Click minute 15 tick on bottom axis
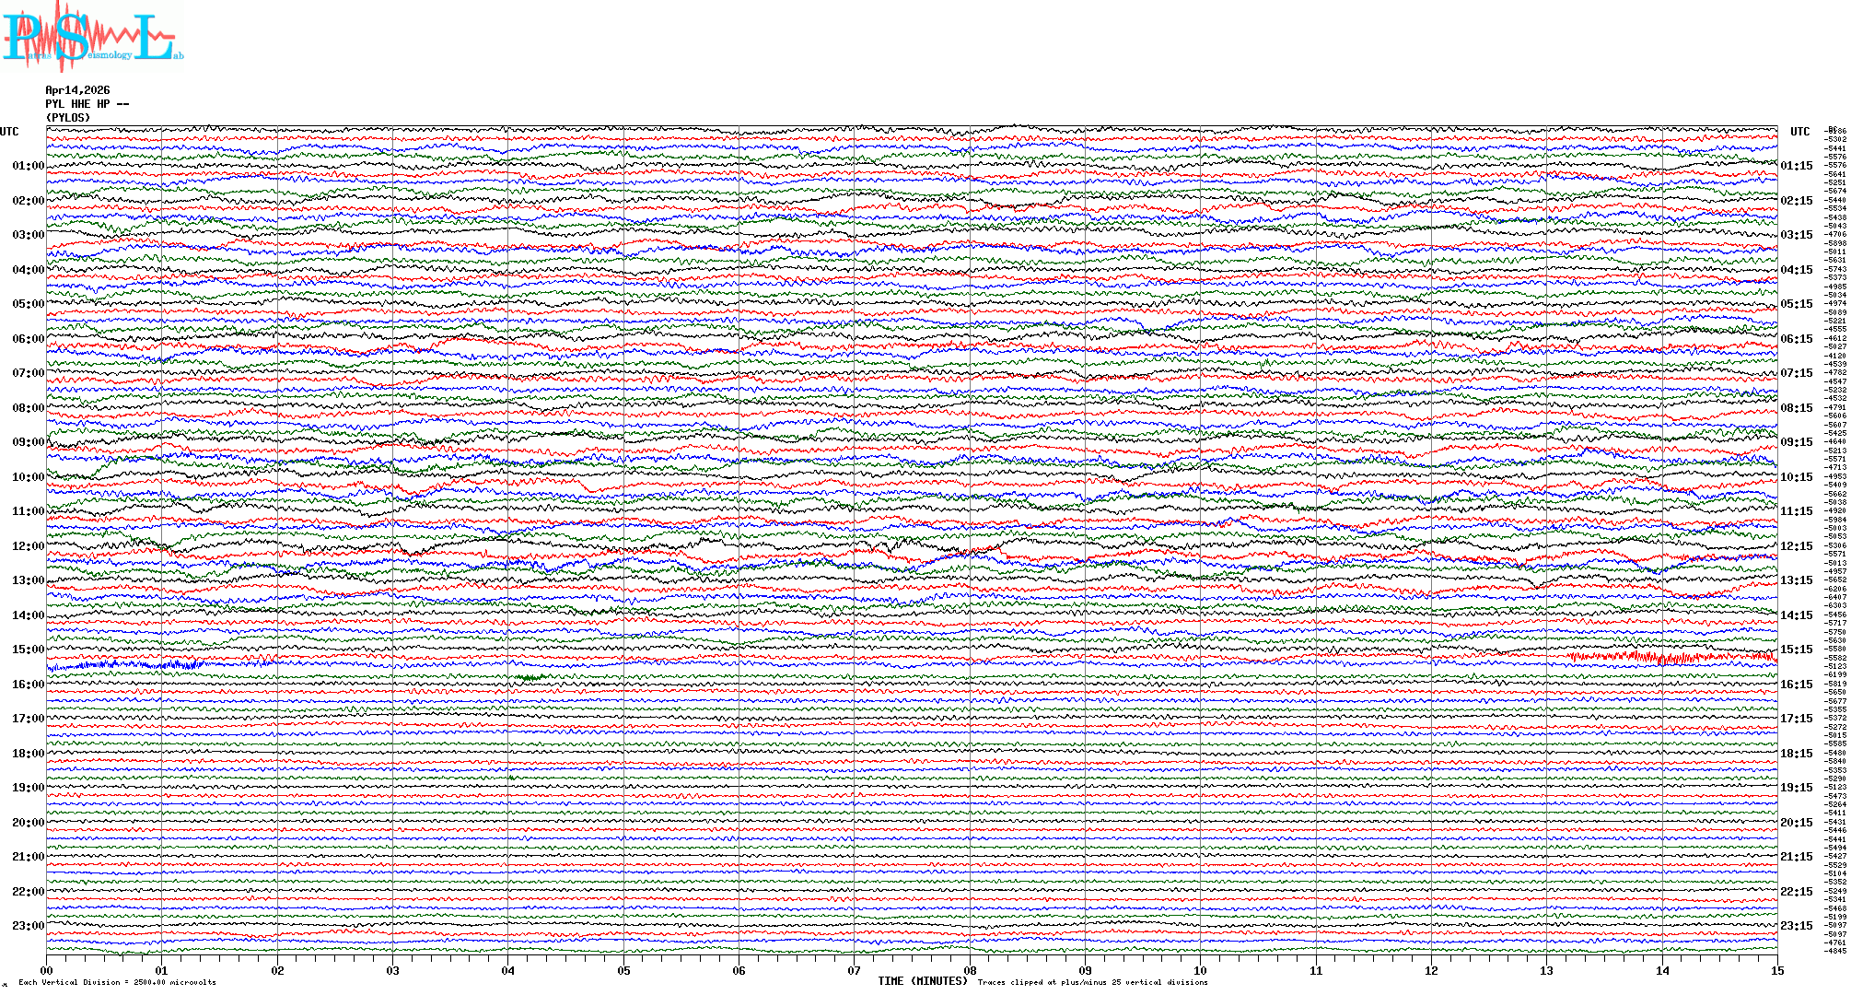The width and height of the screenshot is (1851, 995). 1776,970
